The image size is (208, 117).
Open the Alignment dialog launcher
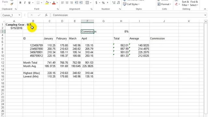pyautogui.click(x=91, y=9)
